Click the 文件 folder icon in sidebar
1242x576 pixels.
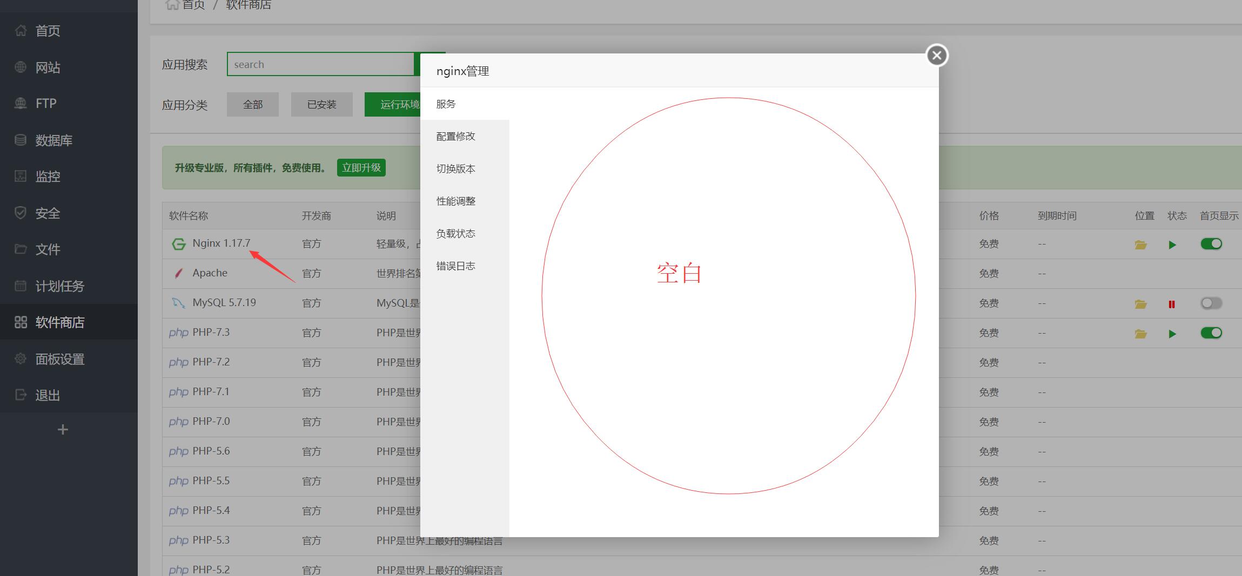(x=21, y=249)
